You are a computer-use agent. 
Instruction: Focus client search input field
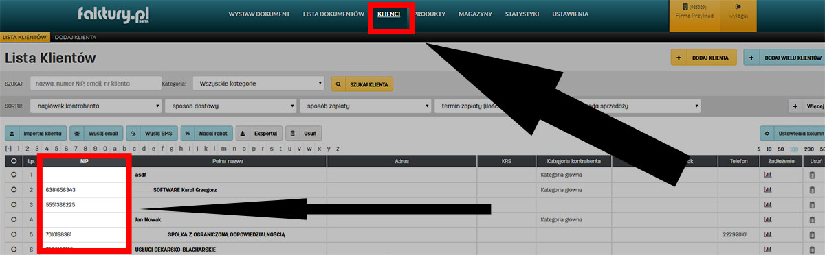tap(96, 84)
